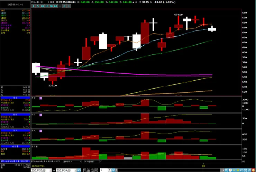Viewport: 256px width, 172px height.
Task: Click the blue 成交量 panel header
Action: click(x=15, y=146)
